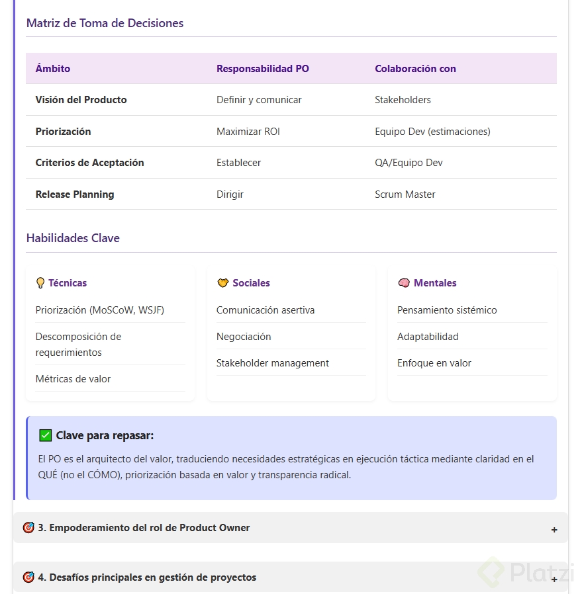
Task: Select the Release Planning row label
Action: pos(75,194)
